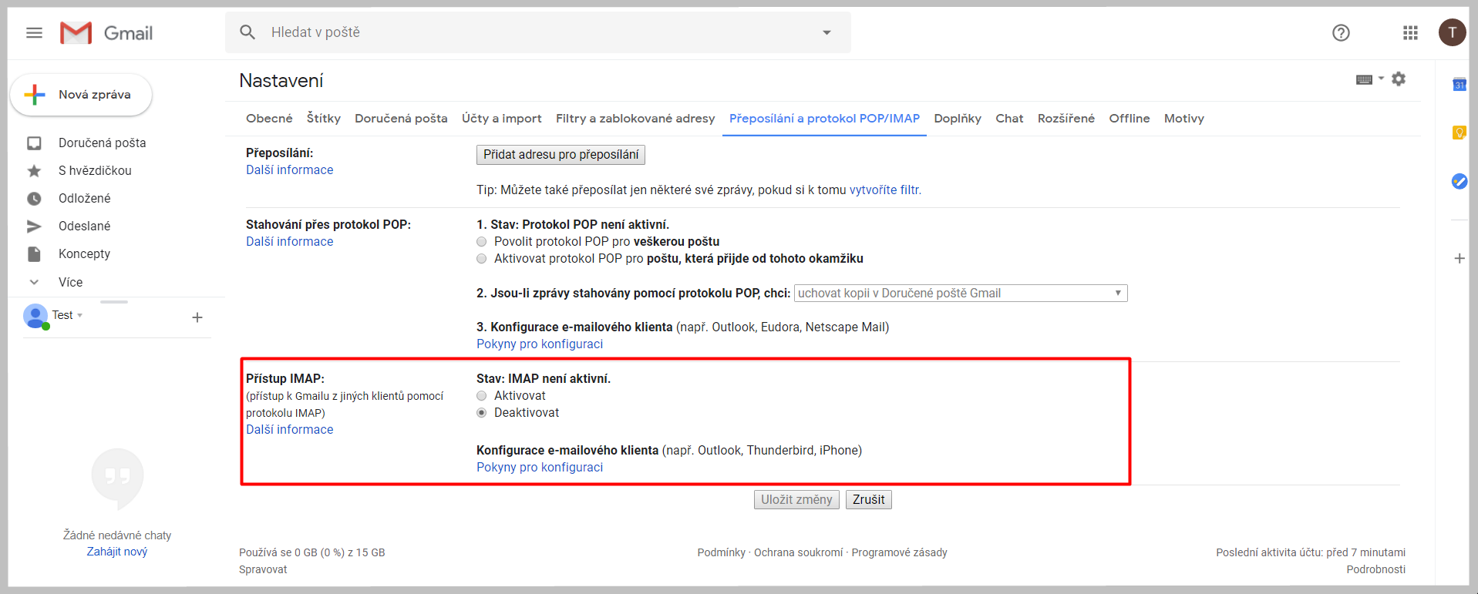1478x594 pixels.
Task: Click the send icon for Odeslané
Action: click(x=34, y=227)
